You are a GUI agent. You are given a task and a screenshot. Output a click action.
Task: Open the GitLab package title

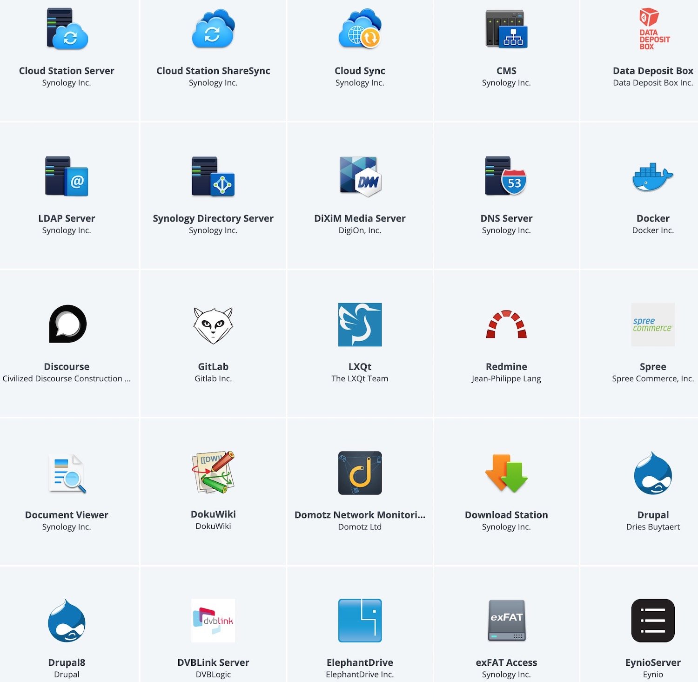pyautogui.click(x=213, y=366)
